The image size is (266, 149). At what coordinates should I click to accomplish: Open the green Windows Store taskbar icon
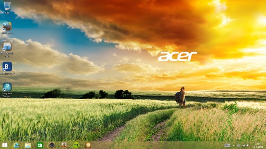coord(40,145)
